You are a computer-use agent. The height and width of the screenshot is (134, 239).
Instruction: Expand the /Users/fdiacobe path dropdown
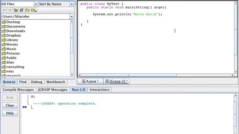[x=71, y=16]
